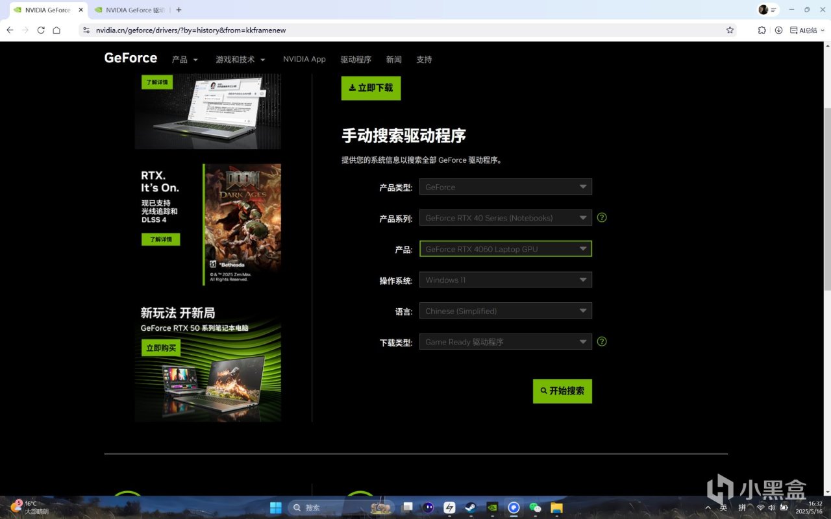Toggle the 拼 pinyin input mode
Viewport: 831px width, 519px height.
pos(742,507)
